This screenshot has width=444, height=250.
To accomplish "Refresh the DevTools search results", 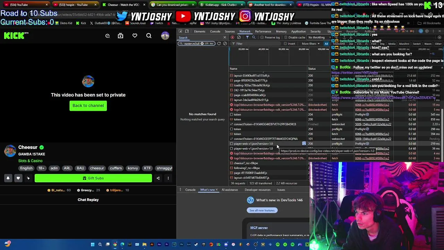I will tap(219, 43).
